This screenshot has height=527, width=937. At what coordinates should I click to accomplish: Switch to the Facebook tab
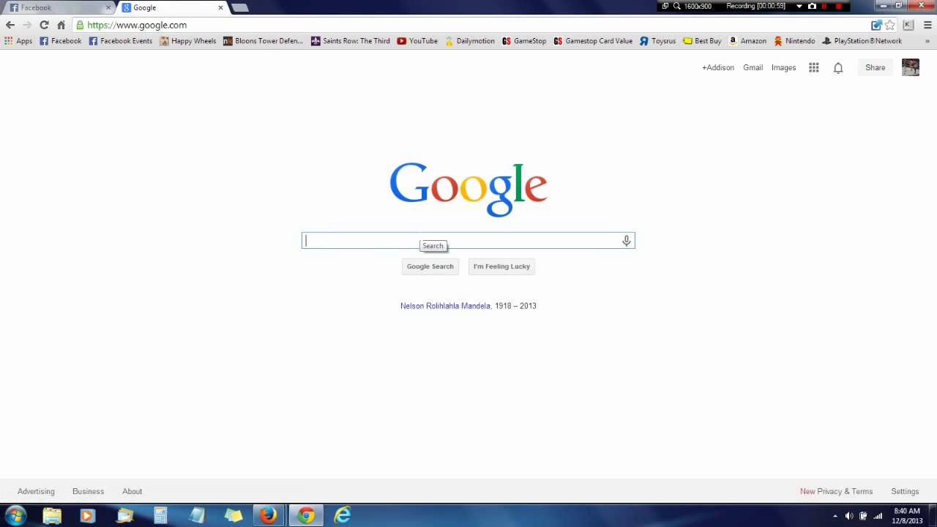point(59,7)
